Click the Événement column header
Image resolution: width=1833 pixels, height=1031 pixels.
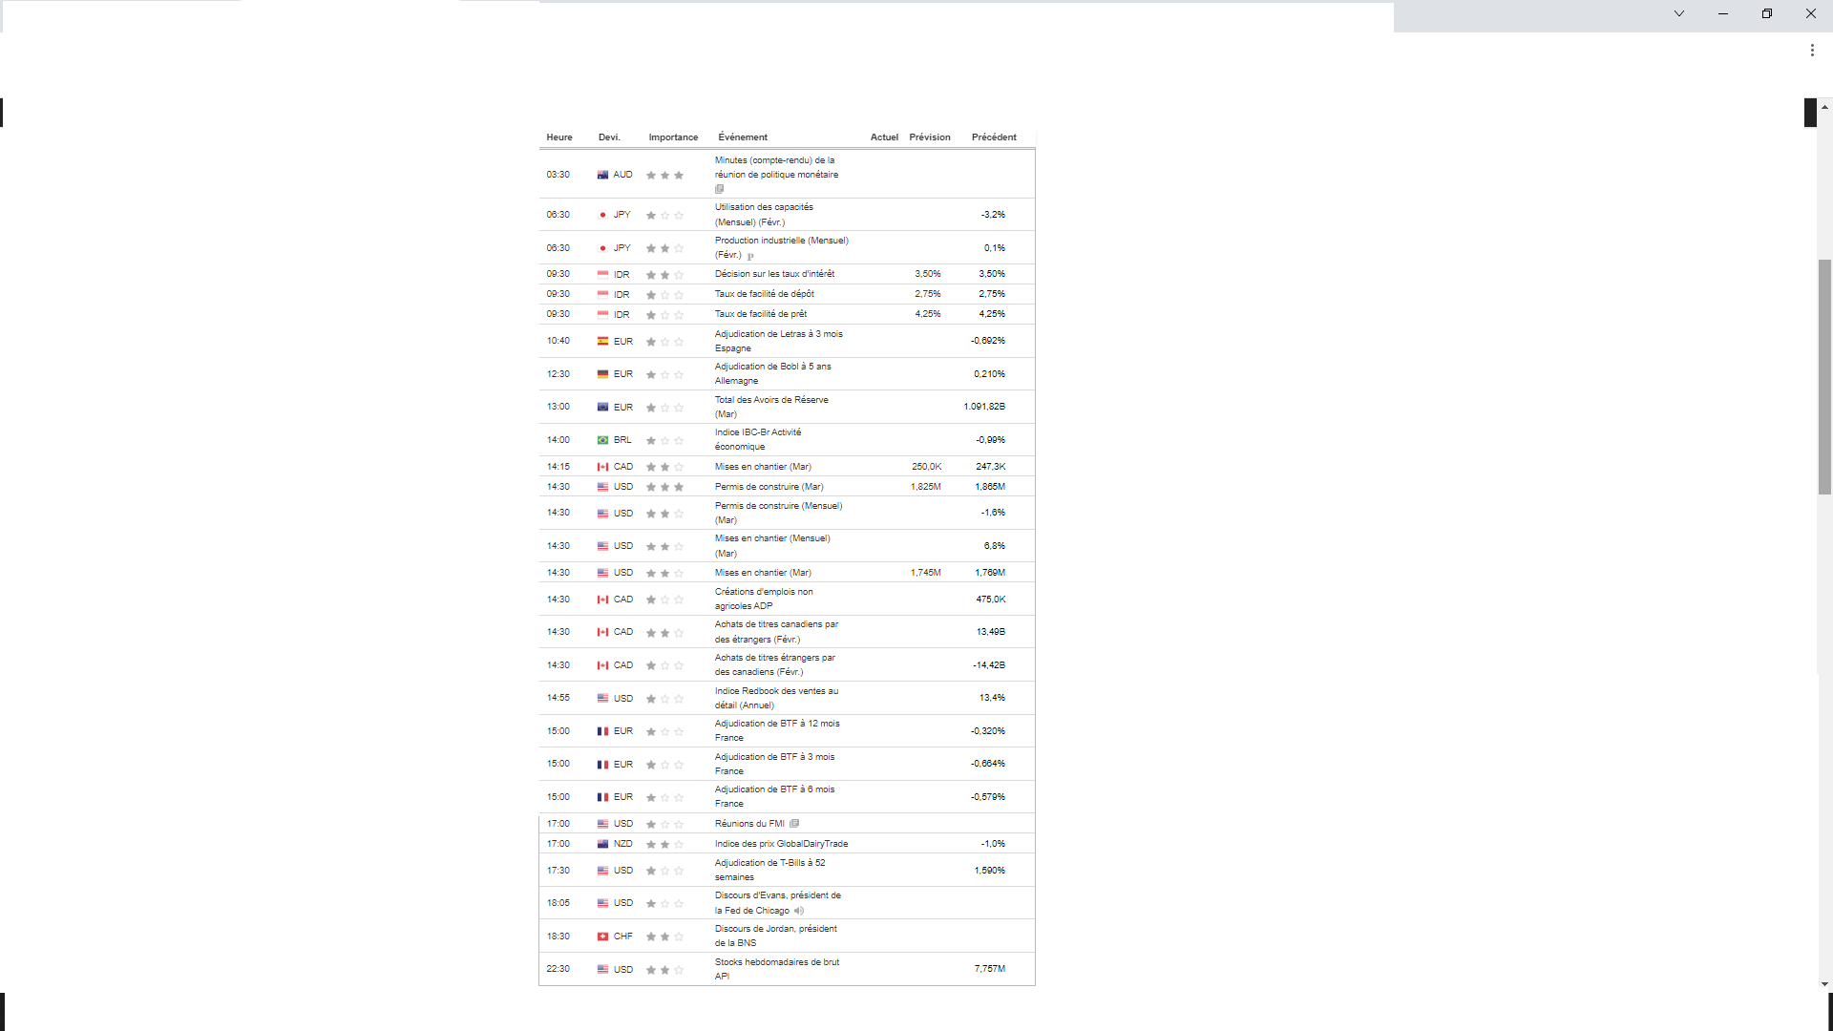click(743, 137)
